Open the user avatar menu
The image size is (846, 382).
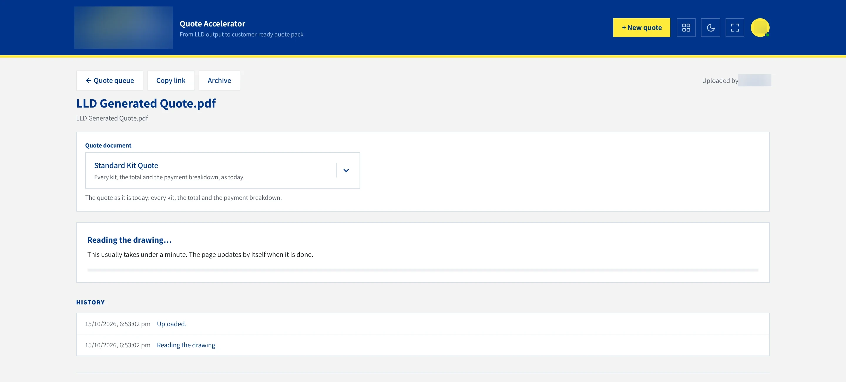pos(760,28)
